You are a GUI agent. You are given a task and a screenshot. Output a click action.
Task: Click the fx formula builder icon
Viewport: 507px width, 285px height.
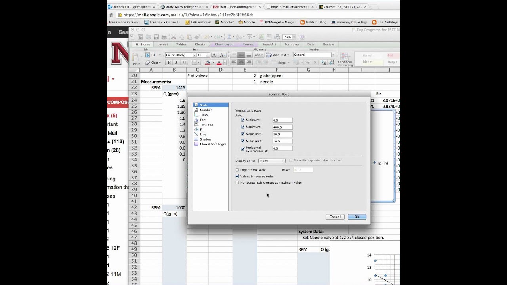[x=261, y=37]
